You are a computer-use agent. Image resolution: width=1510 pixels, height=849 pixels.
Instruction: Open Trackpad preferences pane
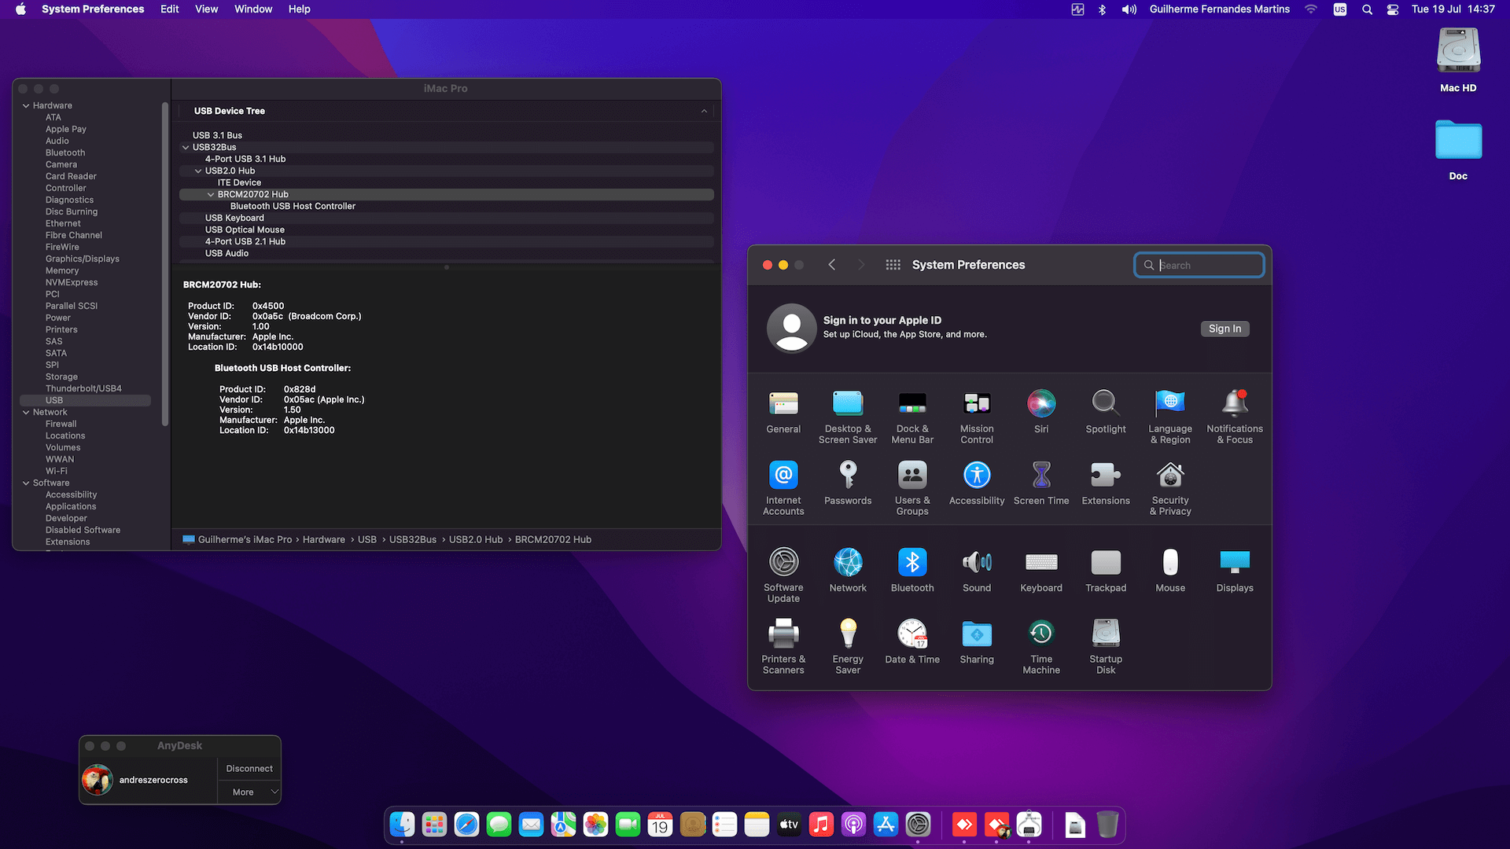1106,571
